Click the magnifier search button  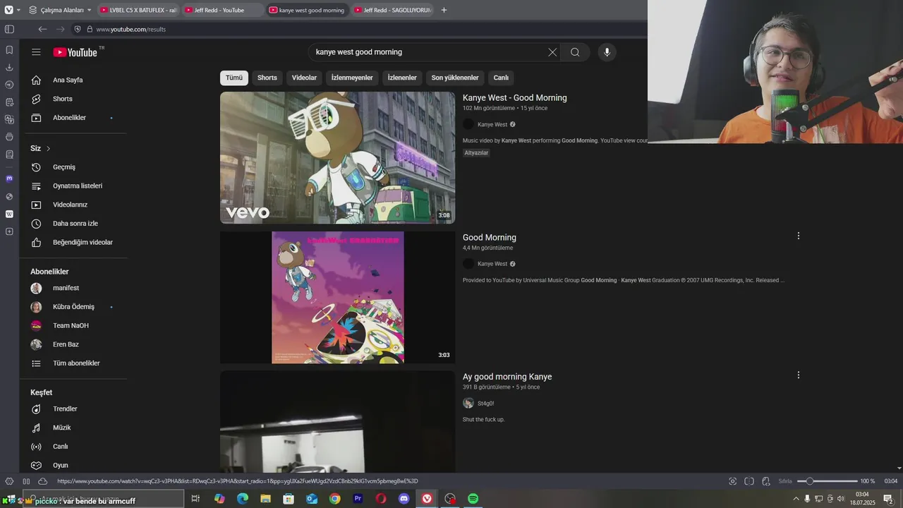point(575,52)
